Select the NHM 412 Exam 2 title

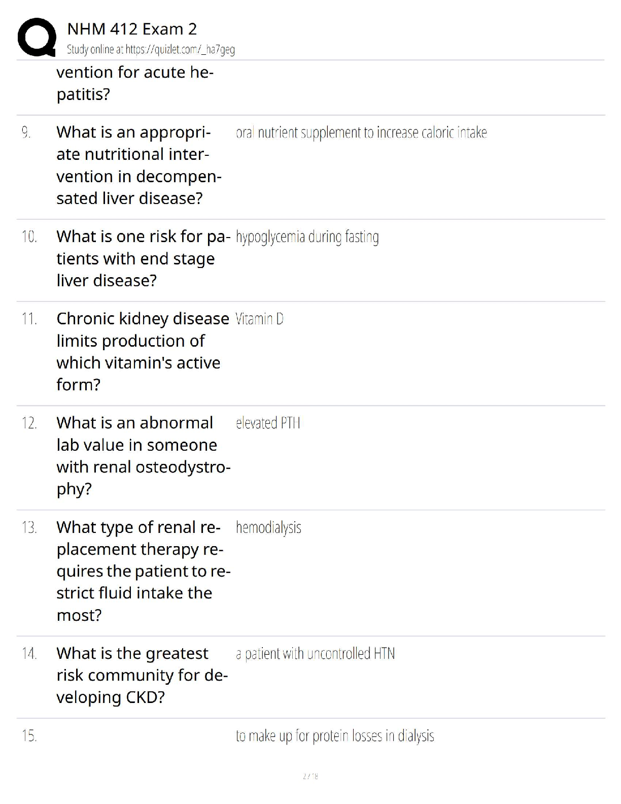132,29
